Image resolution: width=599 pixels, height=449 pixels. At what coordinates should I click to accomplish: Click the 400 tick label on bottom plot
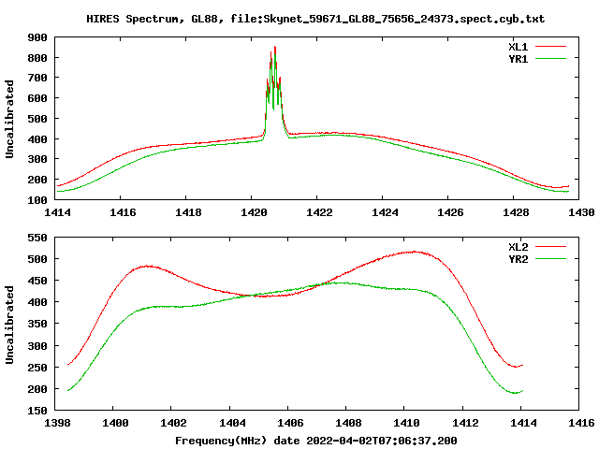coord(37,302)
